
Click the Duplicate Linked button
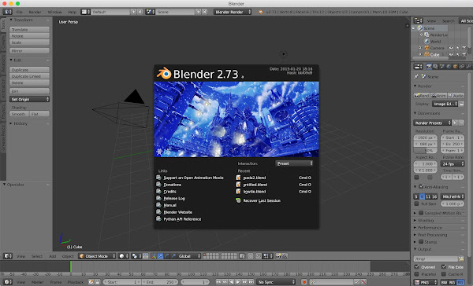pyautogui.click(x=29, y=76)
